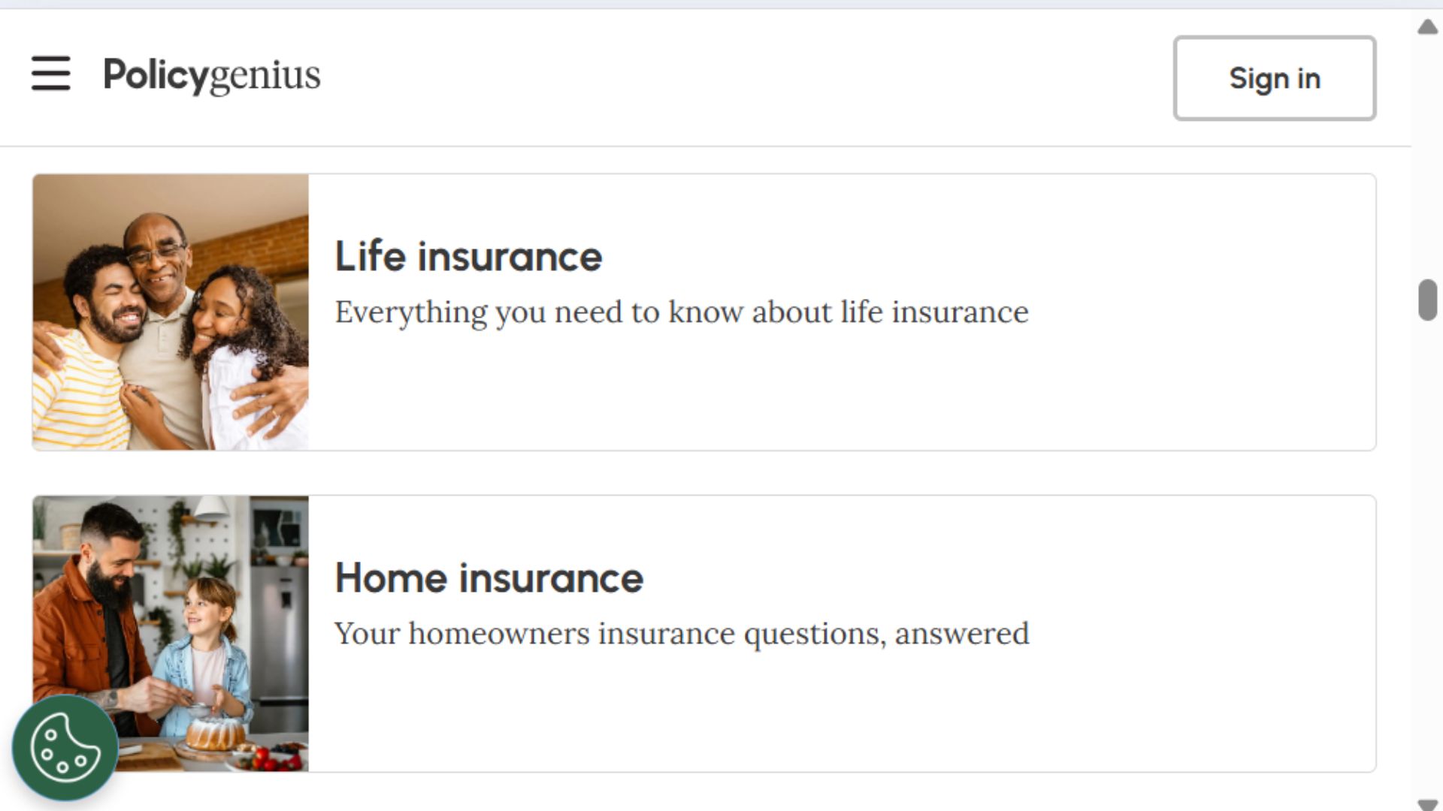Click the Life insurance family photo

(171, 312)
